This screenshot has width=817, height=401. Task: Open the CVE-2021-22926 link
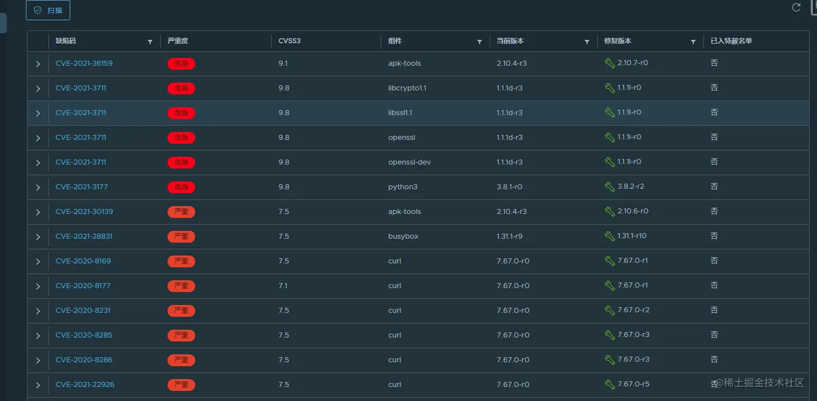tap(85, 385)
